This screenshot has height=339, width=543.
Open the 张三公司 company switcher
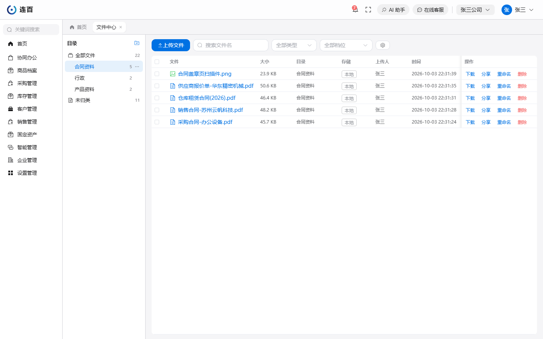point(475,10)
